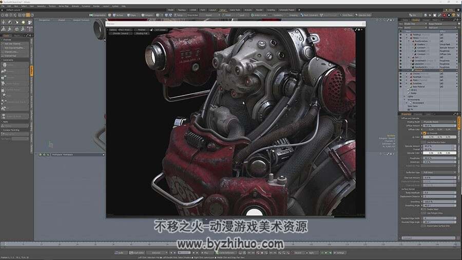Open the Render menu
462x260 pixels.
tap(97, 6)
